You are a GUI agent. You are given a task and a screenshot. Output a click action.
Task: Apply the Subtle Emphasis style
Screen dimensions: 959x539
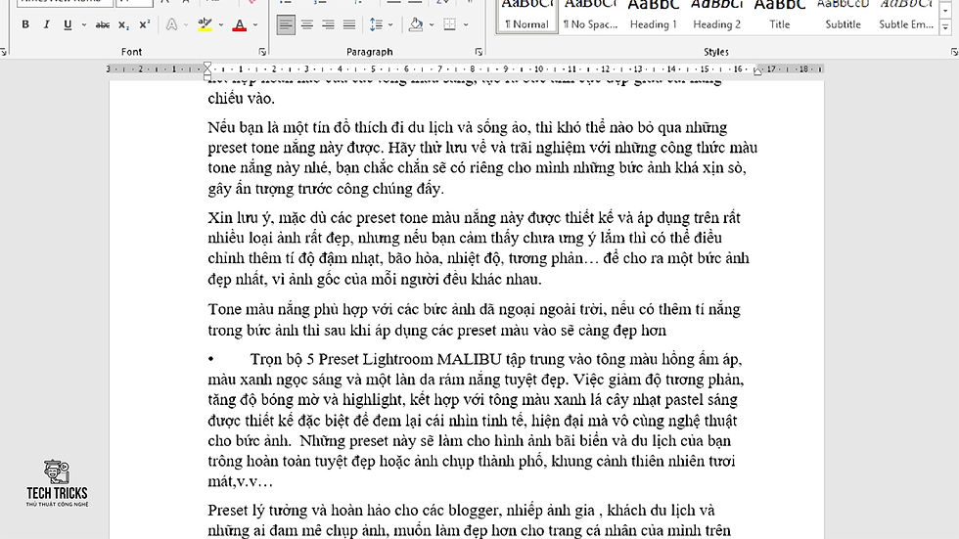tap(906, 16)
